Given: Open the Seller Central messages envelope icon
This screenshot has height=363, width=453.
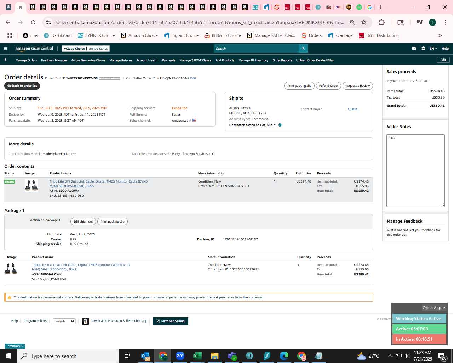Looking at the screenshot, I should coord(414,49).
